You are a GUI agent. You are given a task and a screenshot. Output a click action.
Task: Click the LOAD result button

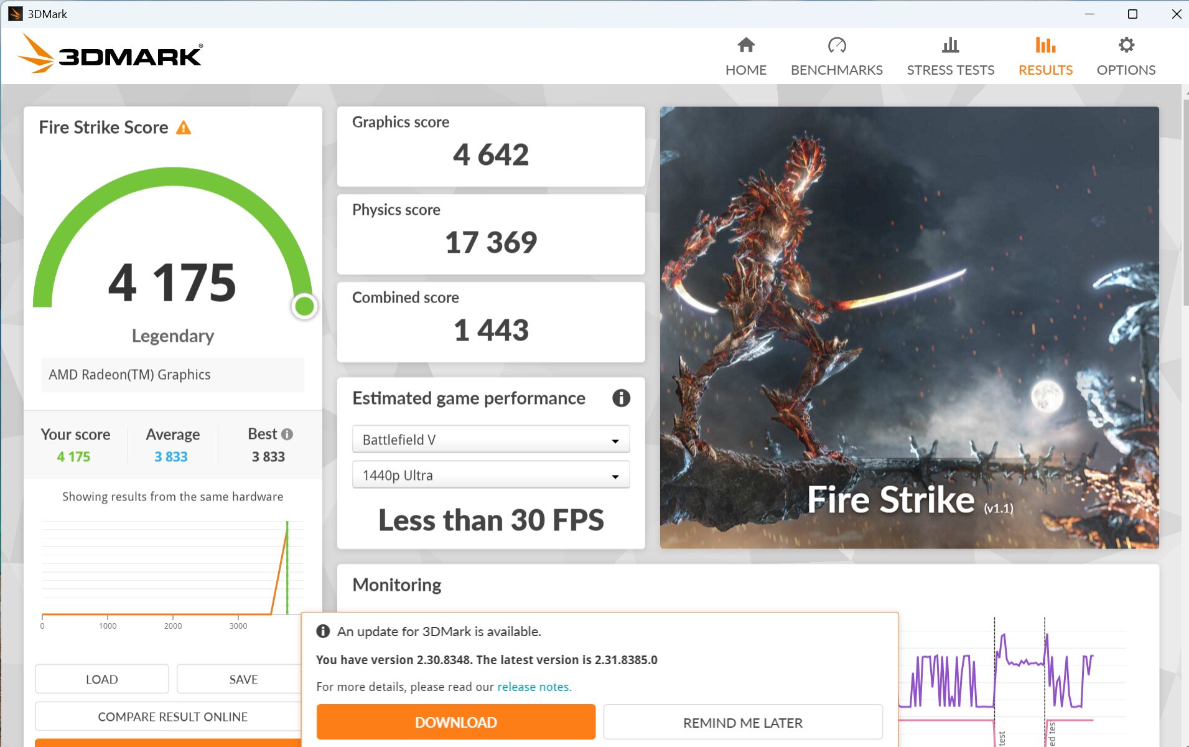(102, 679)
